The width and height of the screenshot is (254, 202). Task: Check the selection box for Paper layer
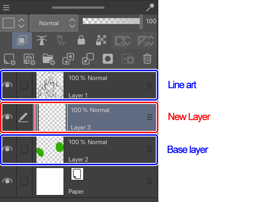pos(25,181)
